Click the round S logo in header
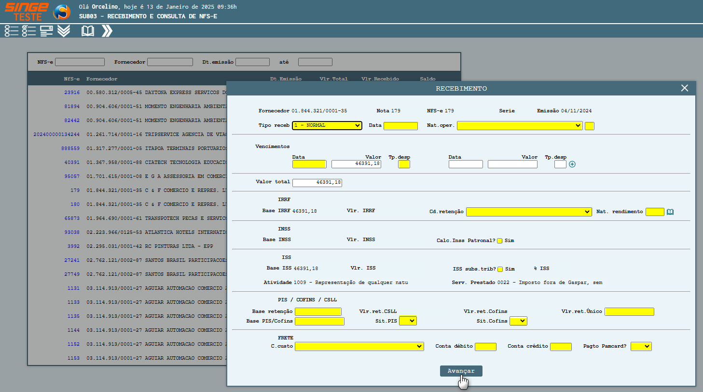The width and height of the screenshot is (703, 392). (x=62, y=12)
